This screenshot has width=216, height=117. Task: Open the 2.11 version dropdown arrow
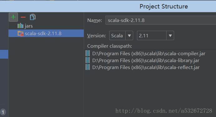click(170, 35)
